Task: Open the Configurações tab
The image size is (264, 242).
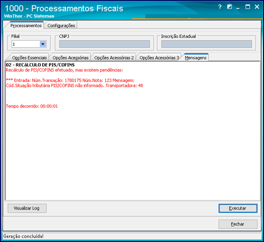Action: (61, 25)
